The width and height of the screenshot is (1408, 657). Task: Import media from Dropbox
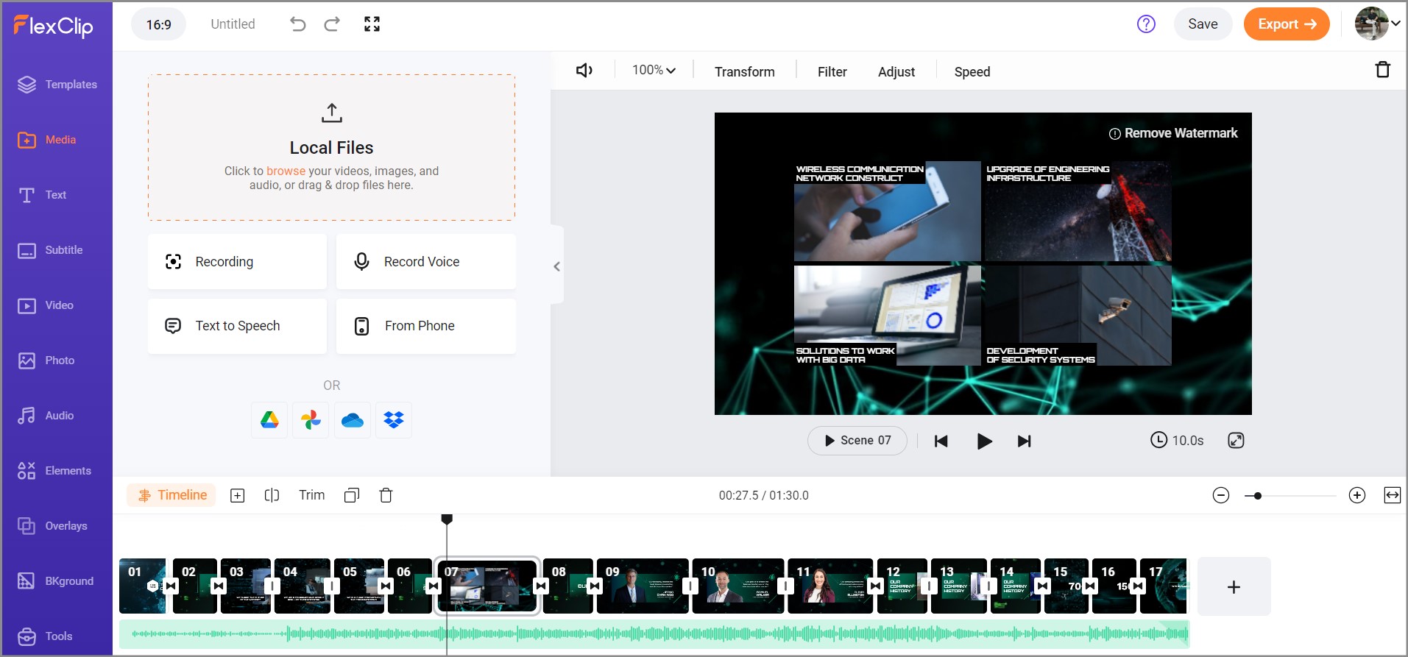tap(394, 420)
